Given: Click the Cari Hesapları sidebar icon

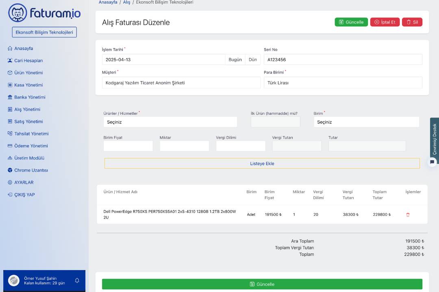Looking at the screenshot, I should [10, 60].
